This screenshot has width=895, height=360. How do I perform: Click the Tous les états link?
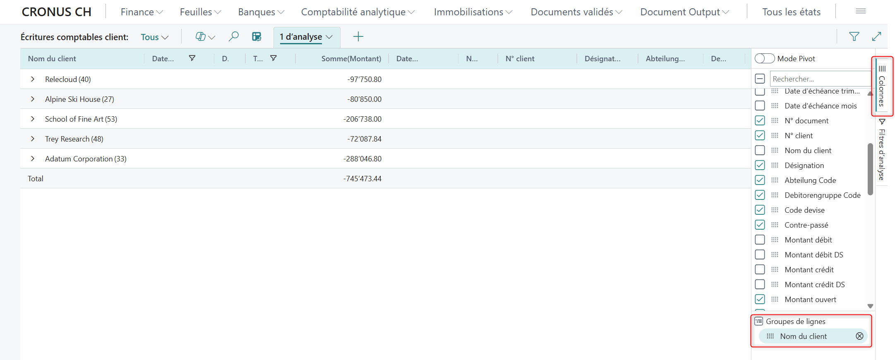[791, 12]
